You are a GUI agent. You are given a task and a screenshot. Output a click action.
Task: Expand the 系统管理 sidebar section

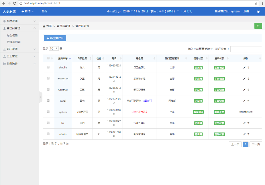tap(19, 21)
